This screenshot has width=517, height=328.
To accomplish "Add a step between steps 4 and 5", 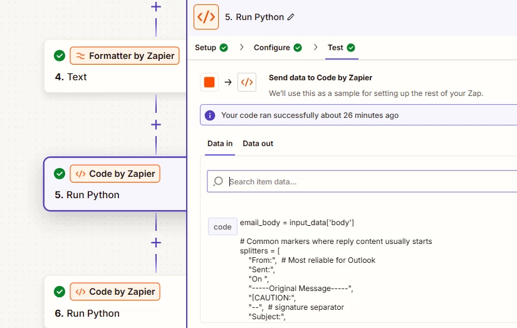I will tap(156, 125).
